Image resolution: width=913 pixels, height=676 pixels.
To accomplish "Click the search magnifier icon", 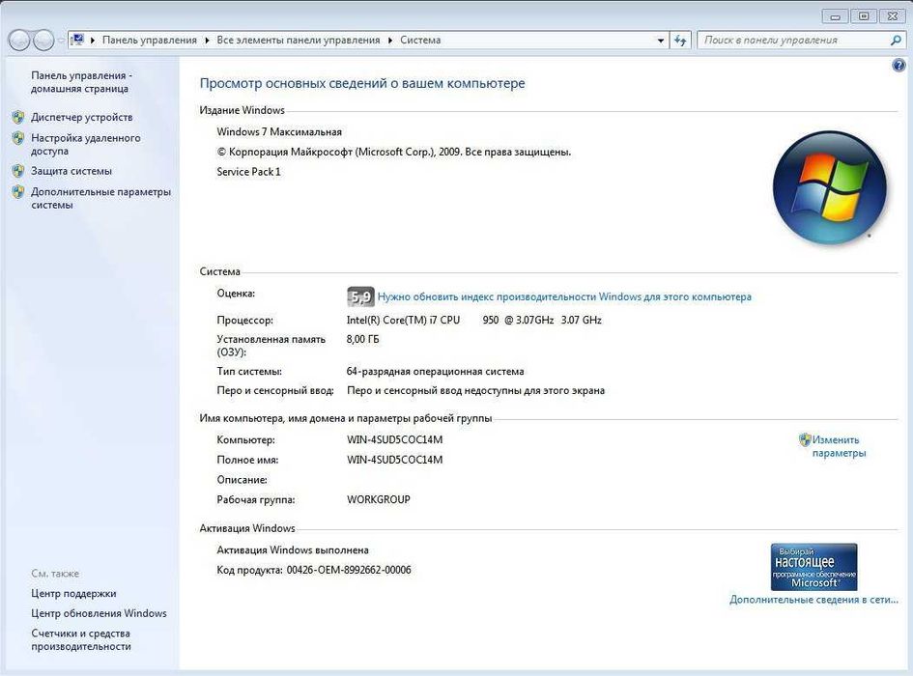I will point(896,41).
